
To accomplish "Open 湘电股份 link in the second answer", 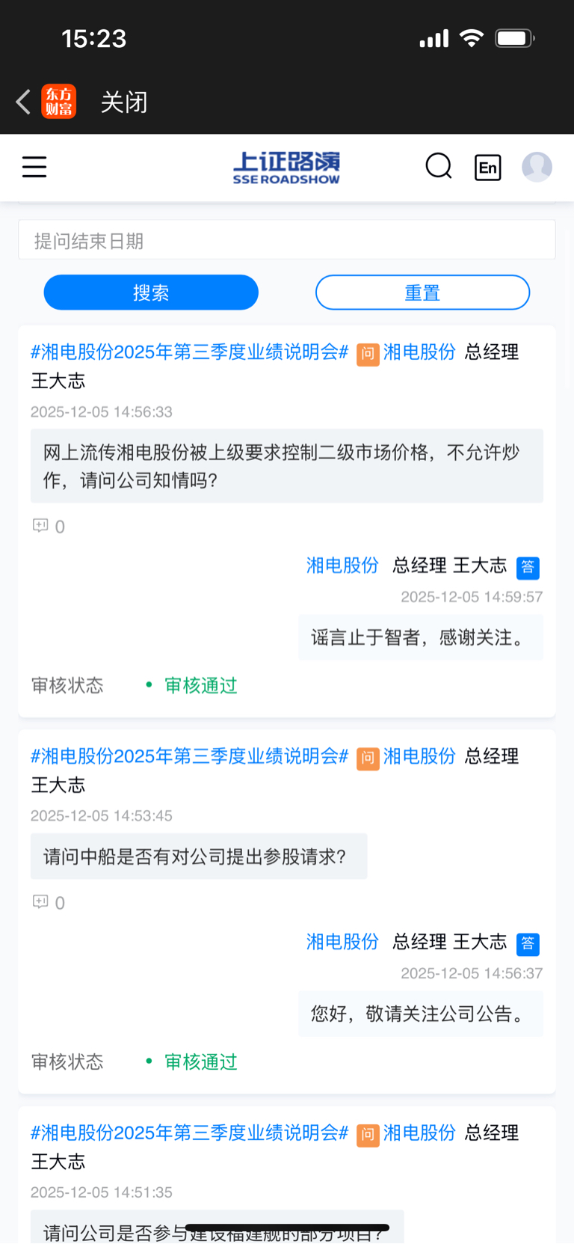I will (342, 942).
